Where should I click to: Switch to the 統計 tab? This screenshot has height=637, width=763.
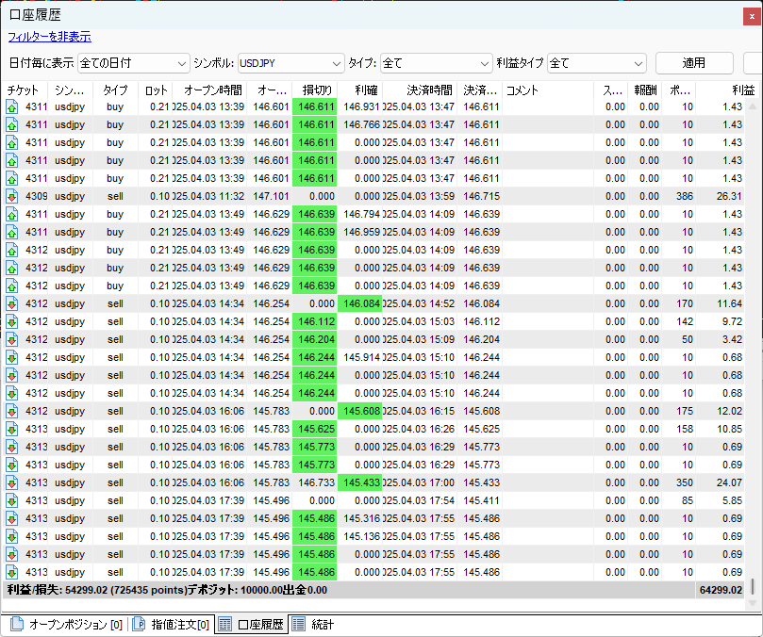pyautogui.click(x=313, y=625)
